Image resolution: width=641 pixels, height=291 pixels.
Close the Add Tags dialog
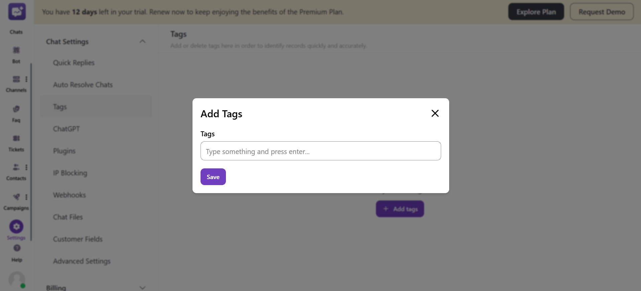pos(434,113)
